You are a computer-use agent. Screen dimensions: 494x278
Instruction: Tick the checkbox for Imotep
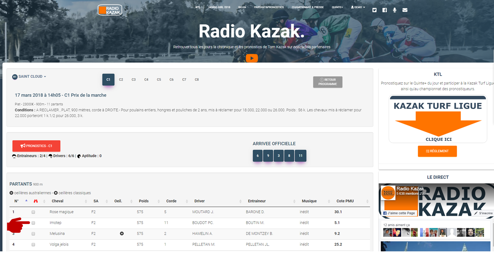pyautogui.click(x=33, y=223)
